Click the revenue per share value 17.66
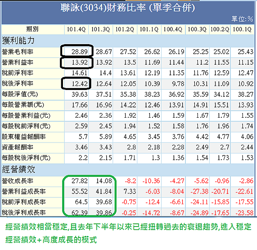This screenshot has width=257, height=250. (80, 105)
